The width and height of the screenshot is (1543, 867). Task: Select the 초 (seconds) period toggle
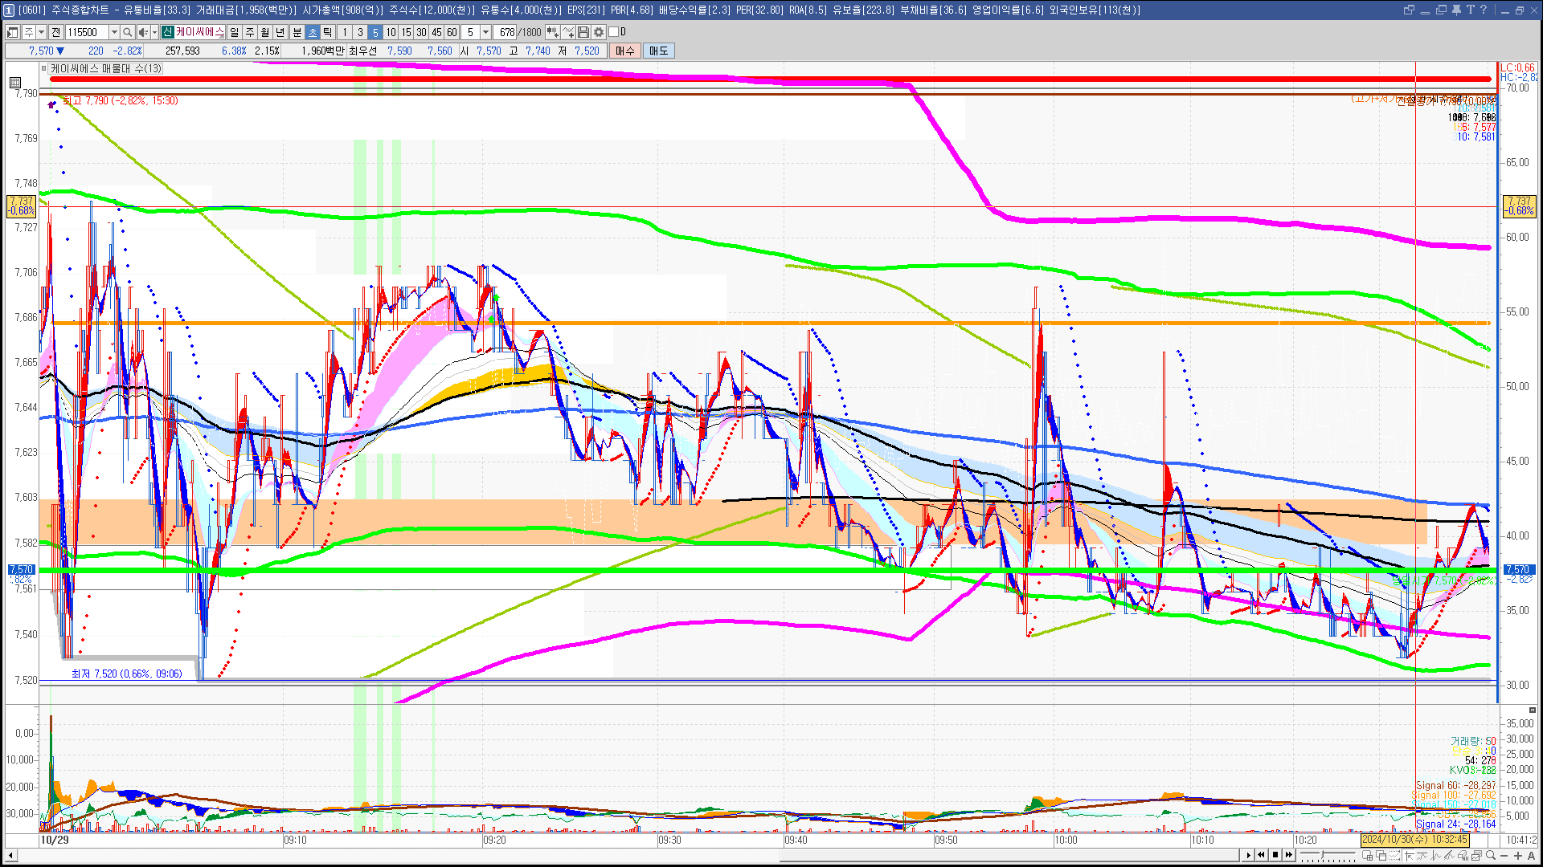coord(313,32)
